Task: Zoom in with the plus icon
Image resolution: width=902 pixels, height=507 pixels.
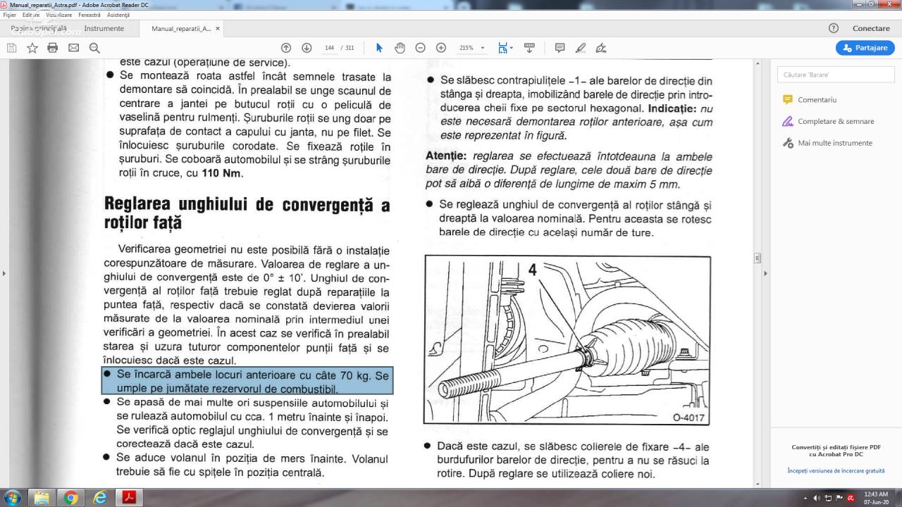Action: [441, 48]
